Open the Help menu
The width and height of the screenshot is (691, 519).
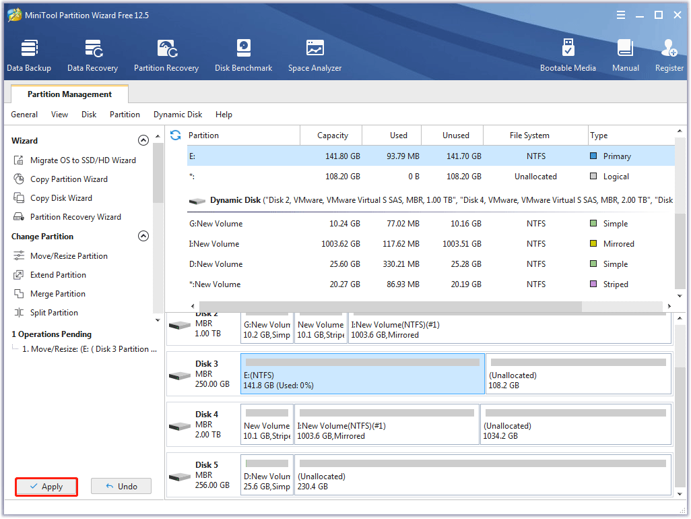[x=224, y=115]
